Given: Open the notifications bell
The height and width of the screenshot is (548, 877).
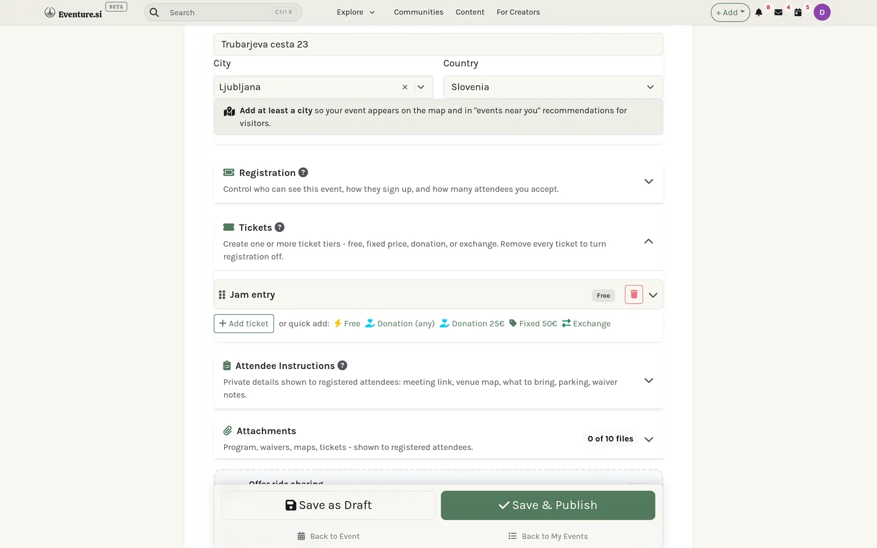Looking at the screenshot, I should click(759, 12).
